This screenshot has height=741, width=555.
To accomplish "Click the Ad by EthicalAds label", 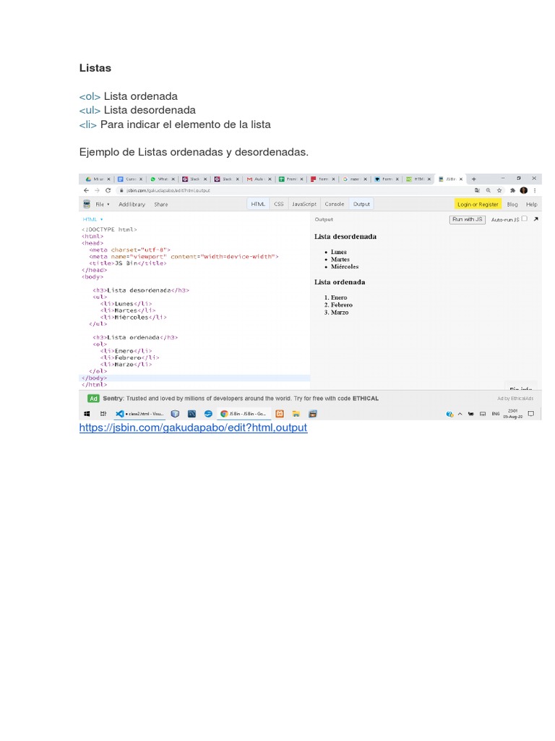I will [x=515, y=399].
